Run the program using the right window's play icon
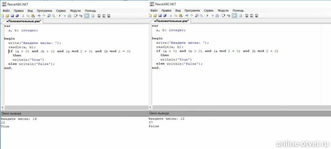 (207, 16)
